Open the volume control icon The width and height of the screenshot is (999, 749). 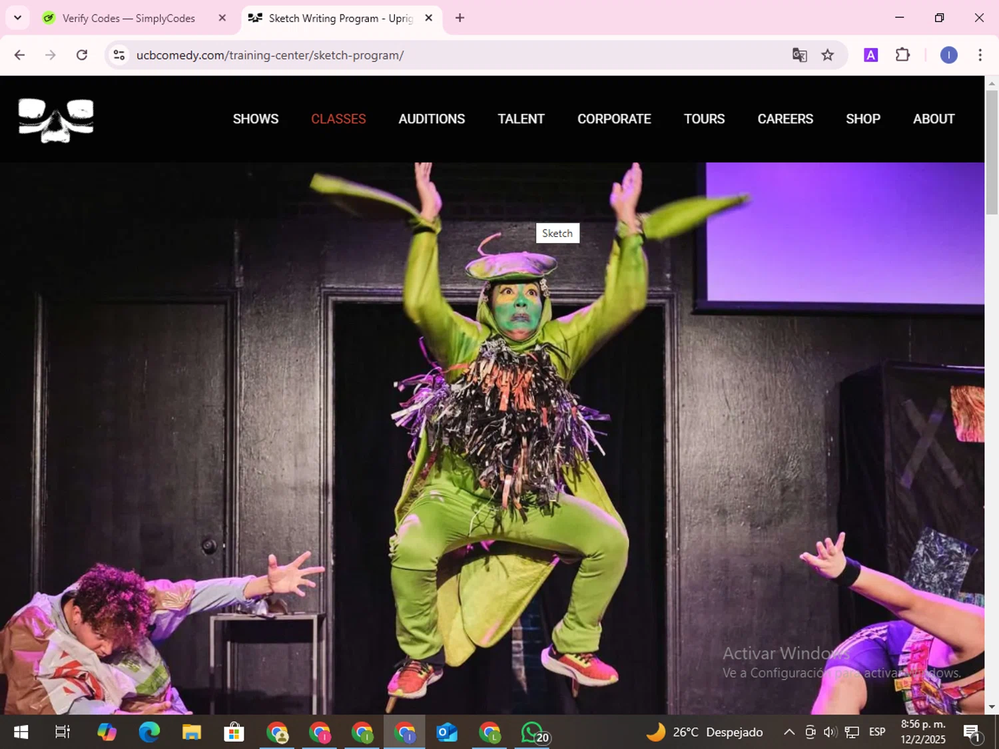(x=830, y=732)
